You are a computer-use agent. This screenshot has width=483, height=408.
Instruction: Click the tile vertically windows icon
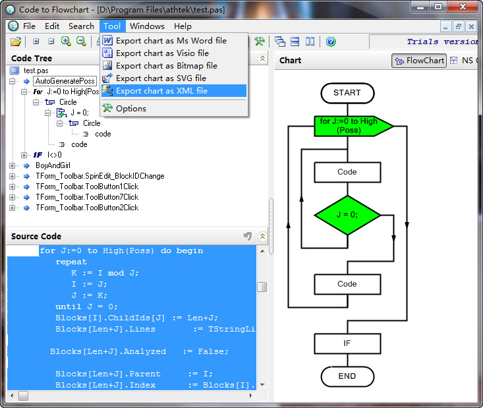coord(310,42)
